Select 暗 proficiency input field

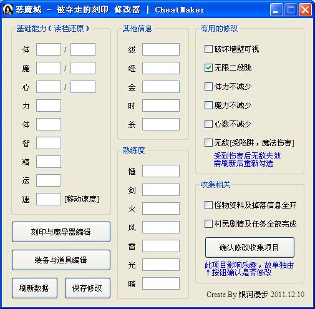[x=161, y=283]
